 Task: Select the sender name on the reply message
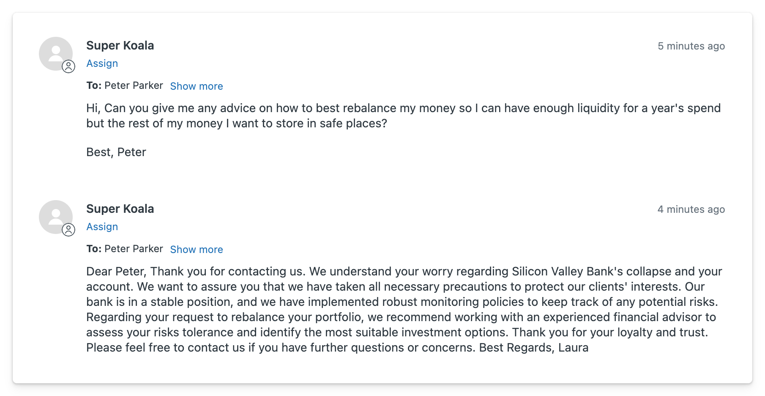pyautogui.click(x=120, y=209)
